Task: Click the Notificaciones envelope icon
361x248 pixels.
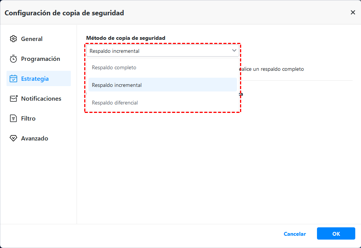Action: [14, 99]
